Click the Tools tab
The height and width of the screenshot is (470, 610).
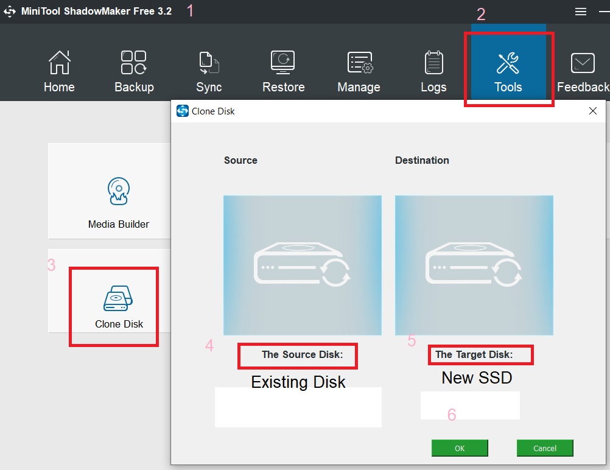click(508, 63)
